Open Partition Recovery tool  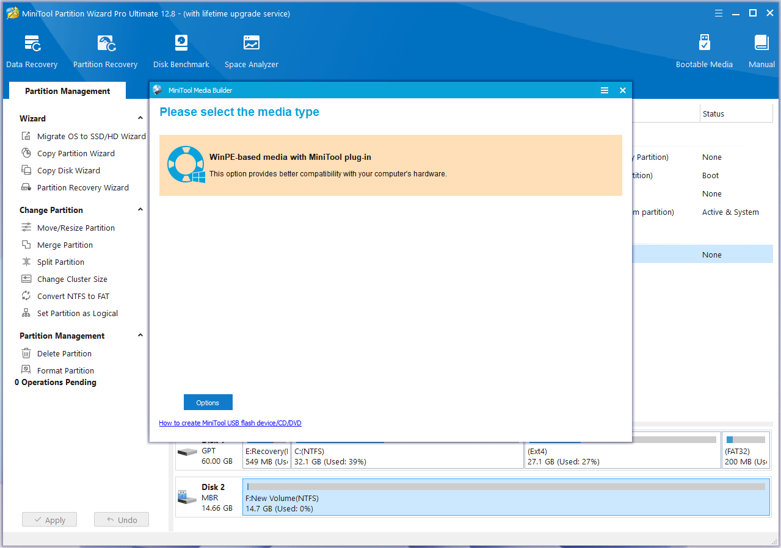(x=105, y=52)
